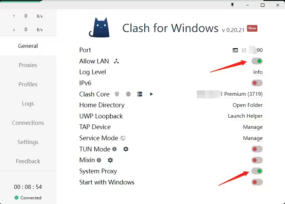This screenshot has height=204, width=285.
Task: Click Open Folder for Home Directory
Action: [247, 105]
